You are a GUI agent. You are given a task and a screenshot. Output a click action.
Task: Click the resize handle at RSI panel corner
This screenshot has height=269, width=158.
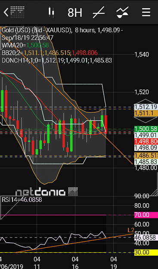point(154,193)
